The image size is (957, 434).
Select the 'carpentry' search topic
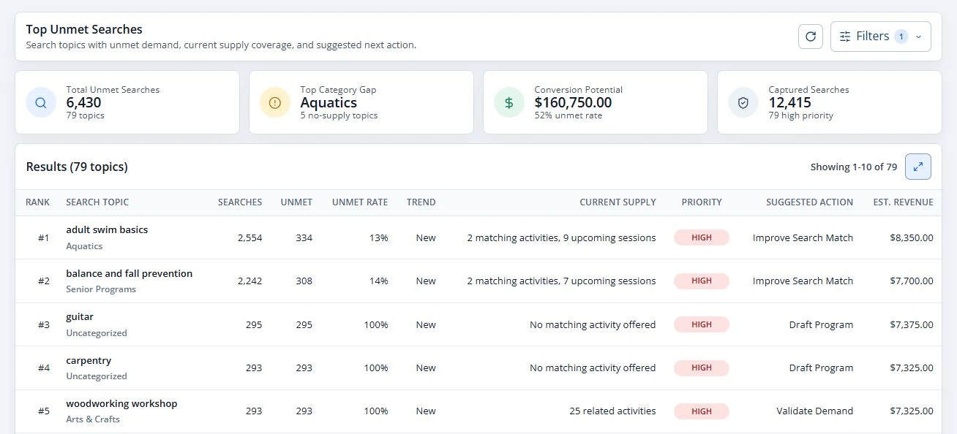[x=89, y=360]
